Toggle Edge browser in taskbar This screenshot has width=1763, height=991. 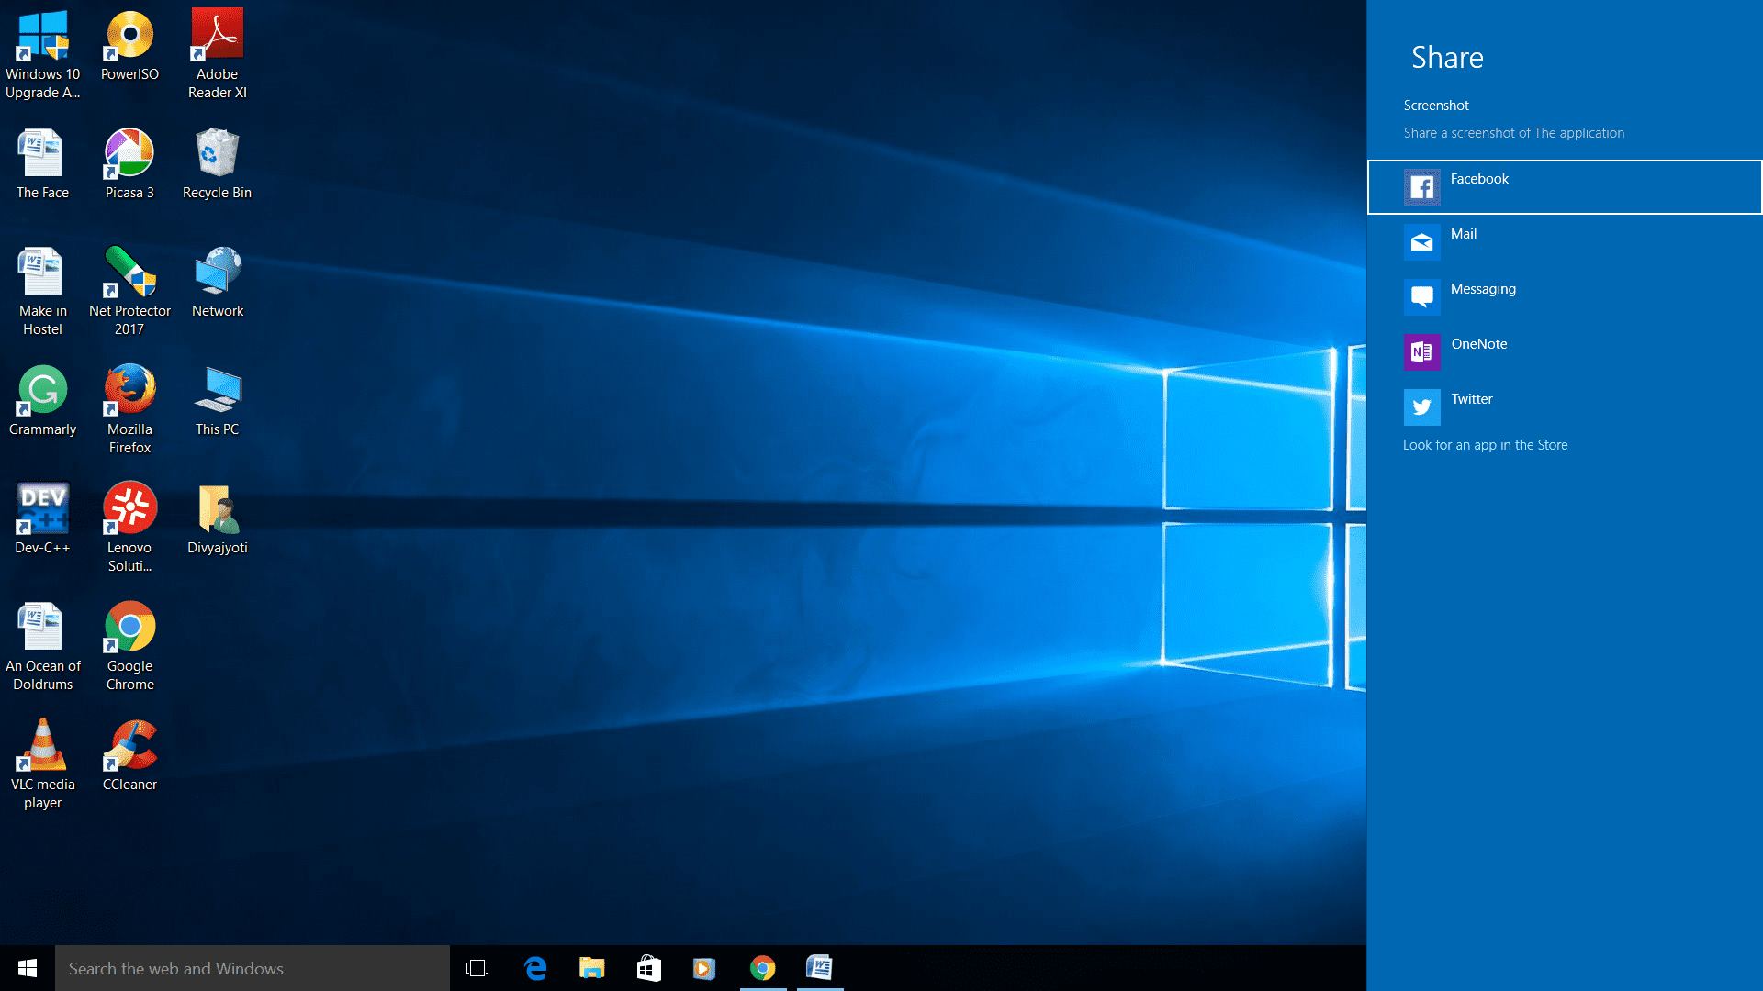(x=536, y=968)
